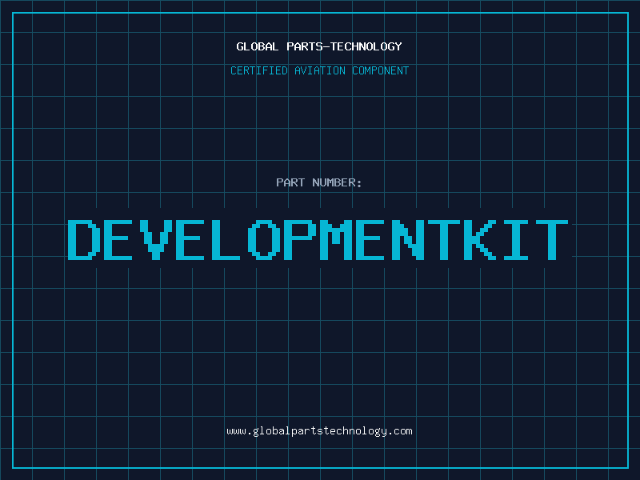Viewport: 640px width, 480px height.
Task: Click the final letter T of DEVELOPMENTKIT
Action: pos(552,240)
